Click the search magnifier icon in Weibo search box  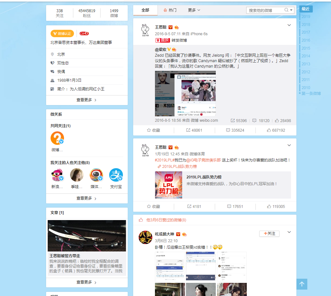[286, 10]
